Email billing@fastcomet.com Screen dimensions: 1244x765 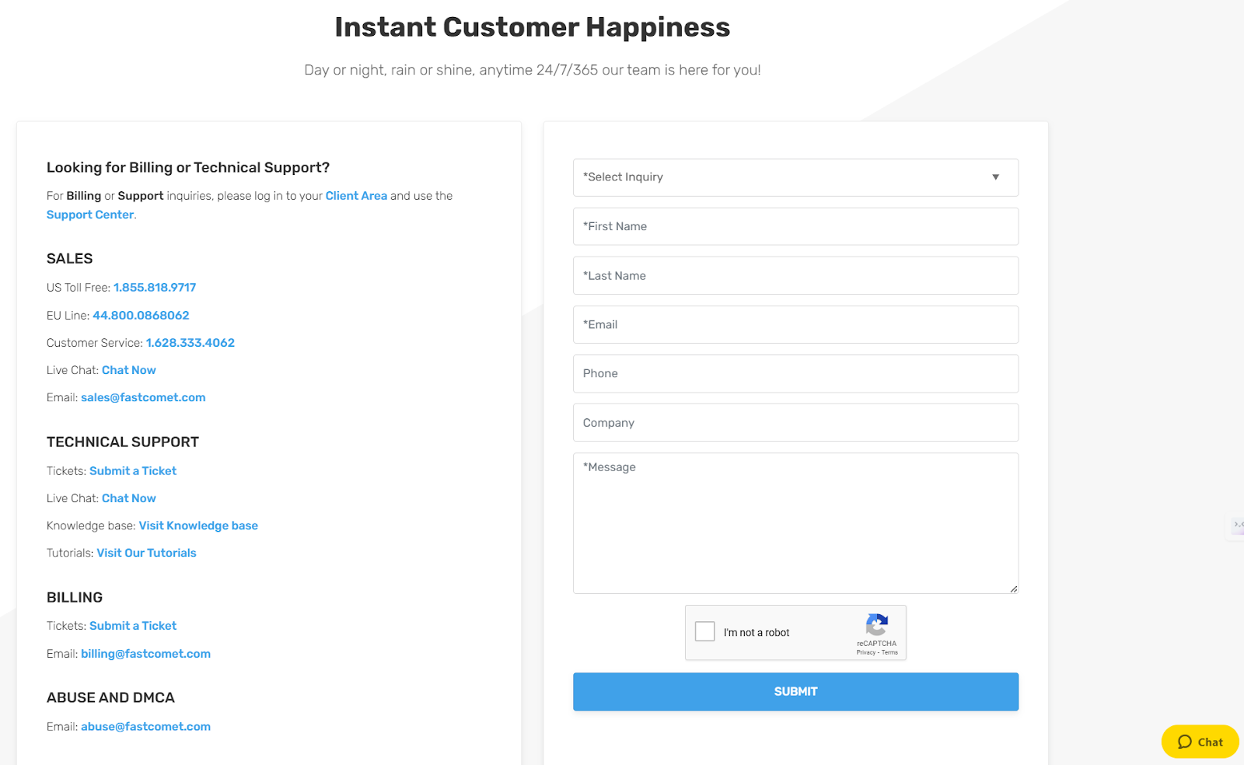coord(145,654)
